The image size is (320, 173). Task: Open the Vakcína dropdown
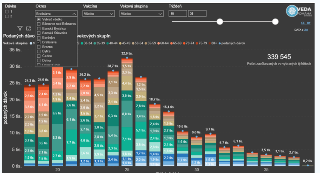click(98, 14)
